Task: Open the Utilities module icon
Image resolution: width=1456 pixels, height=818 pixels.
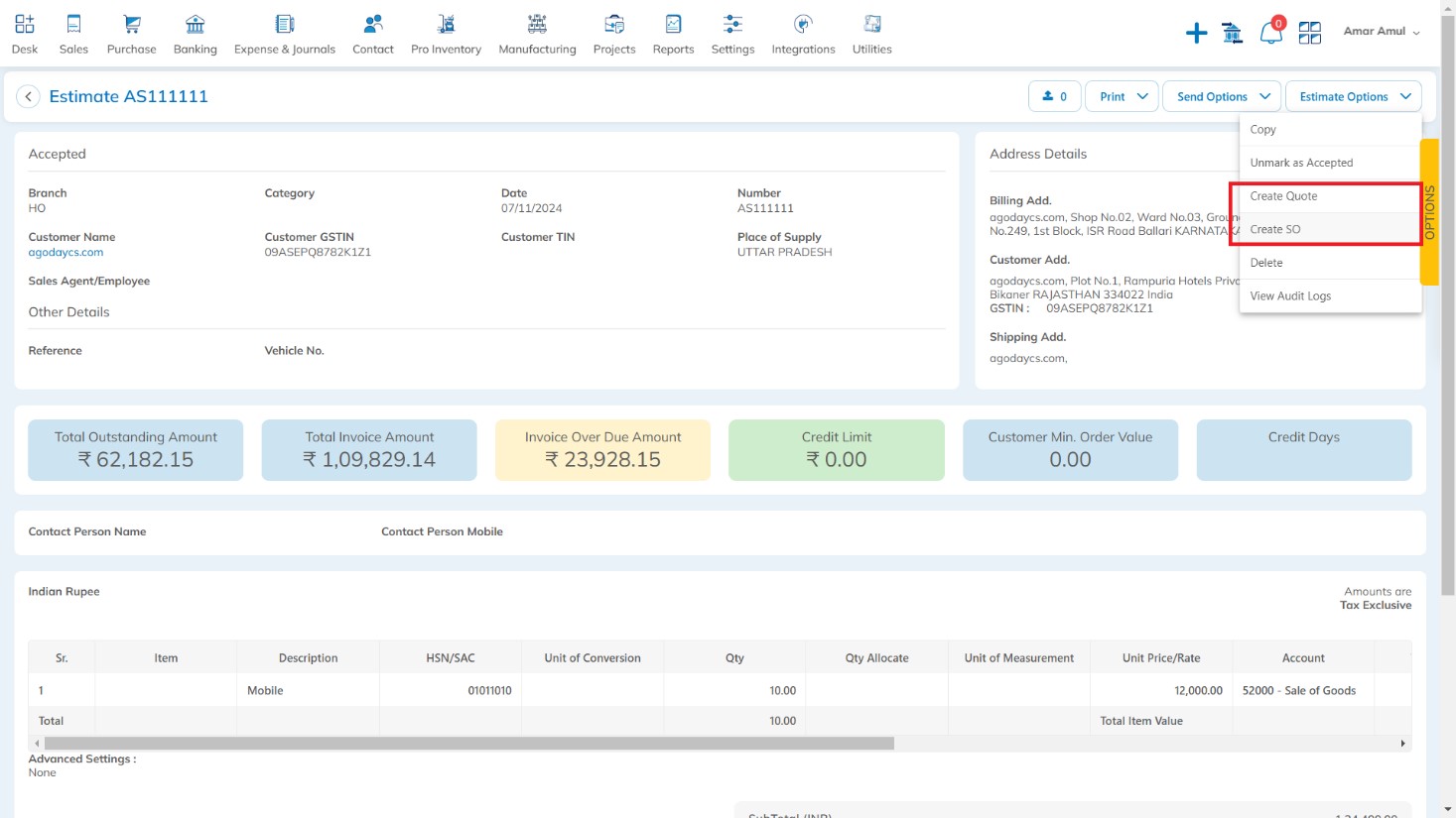Action: pyautogui.click(x=872, y=24)
